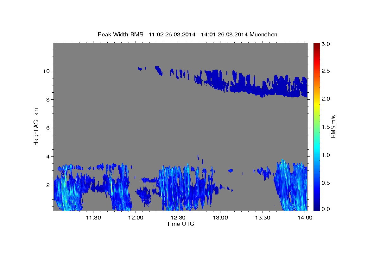Click the height tick label 4
Viewport: 380px width, 253px height.
(x=48, y=157)
